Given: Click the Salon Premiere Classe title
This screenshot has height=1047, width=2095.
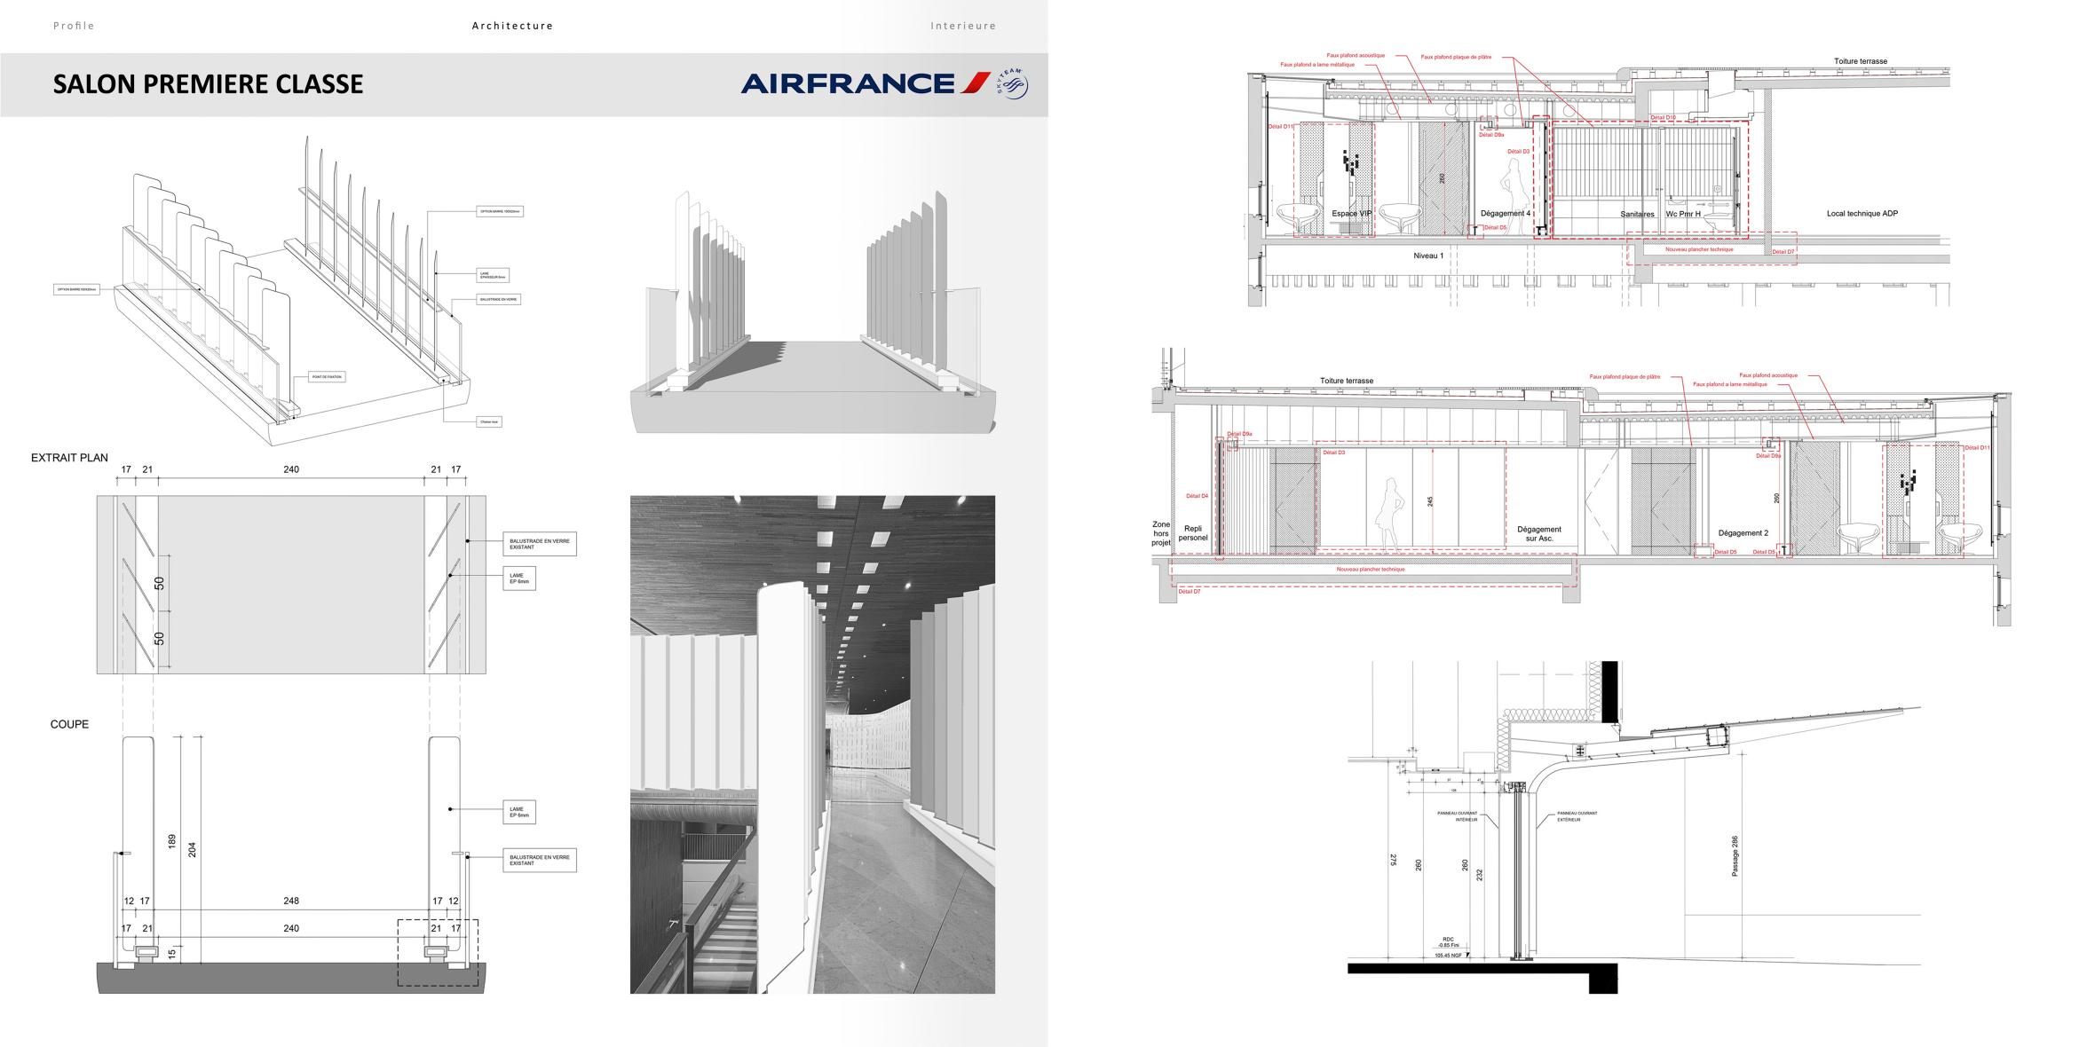Looking at the screenshot, I should coord(208,84).
